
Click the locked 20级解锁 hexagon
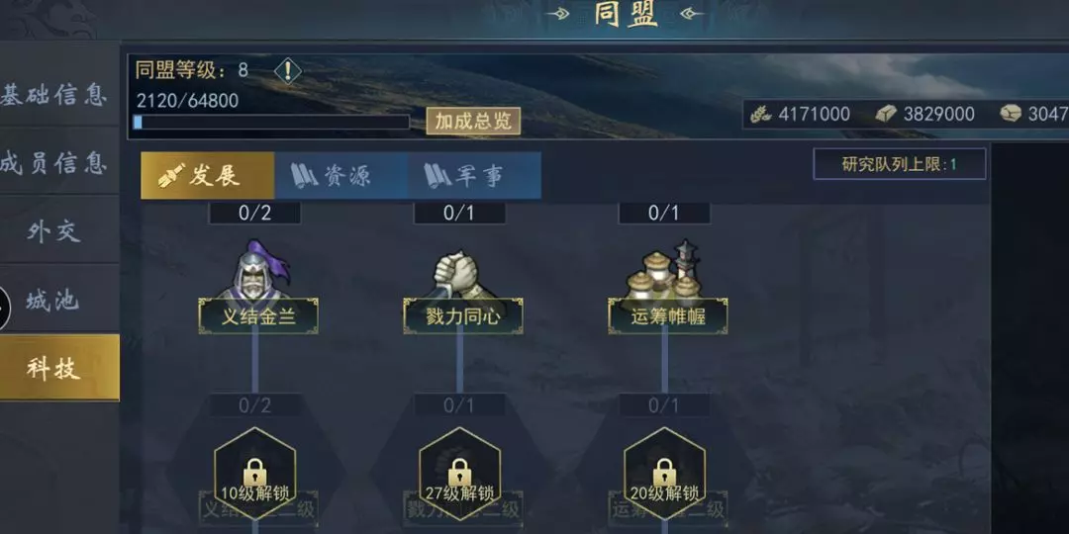665,474
